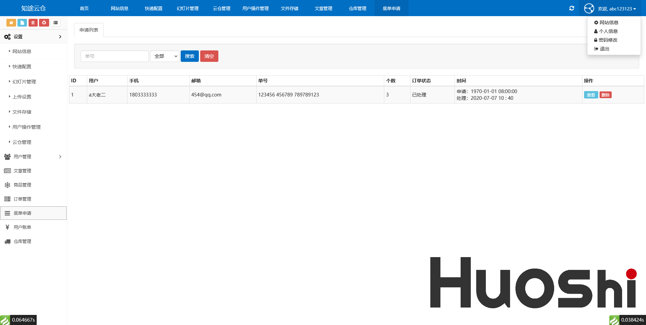Click the red 清空 button
The height and width of the screenshot is (325, 646).
(x=209, y=56)
